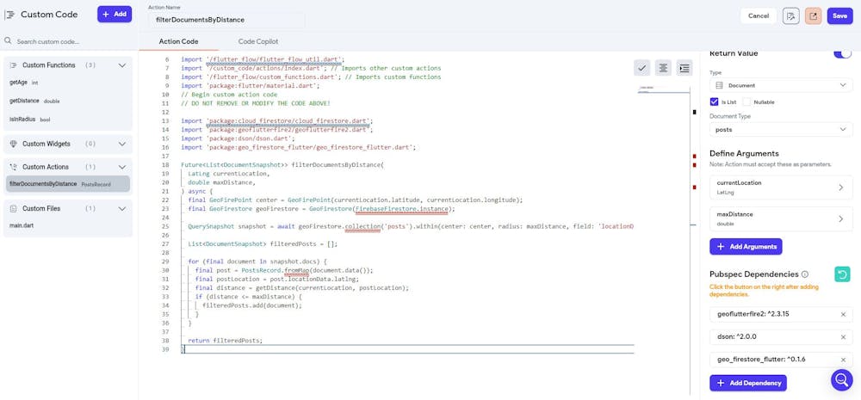This screenshot has height=400, width=861.
Task: Click the Cancel button
Action: 759,15
